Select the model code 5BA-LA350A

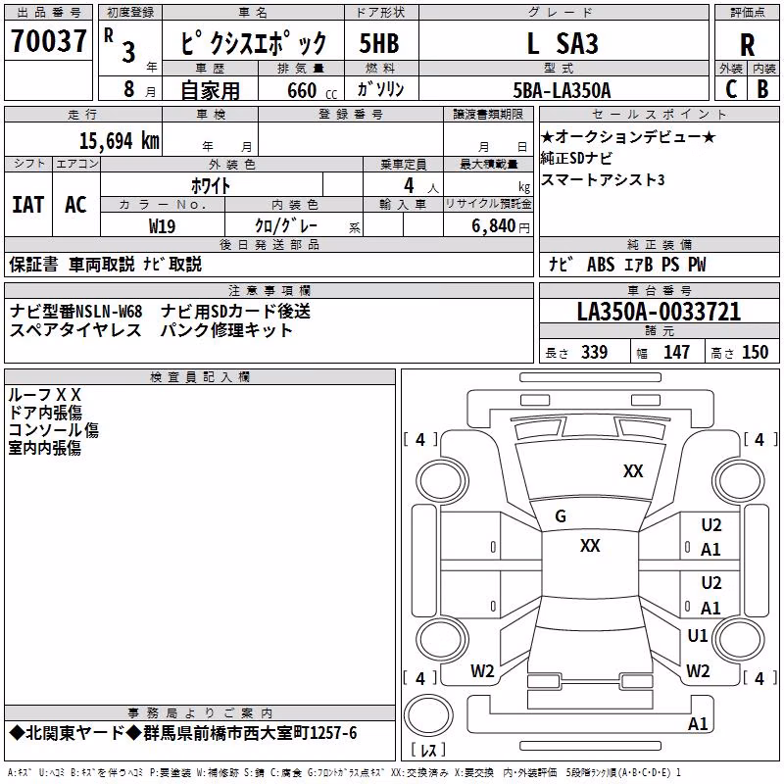tap(562, 90)
